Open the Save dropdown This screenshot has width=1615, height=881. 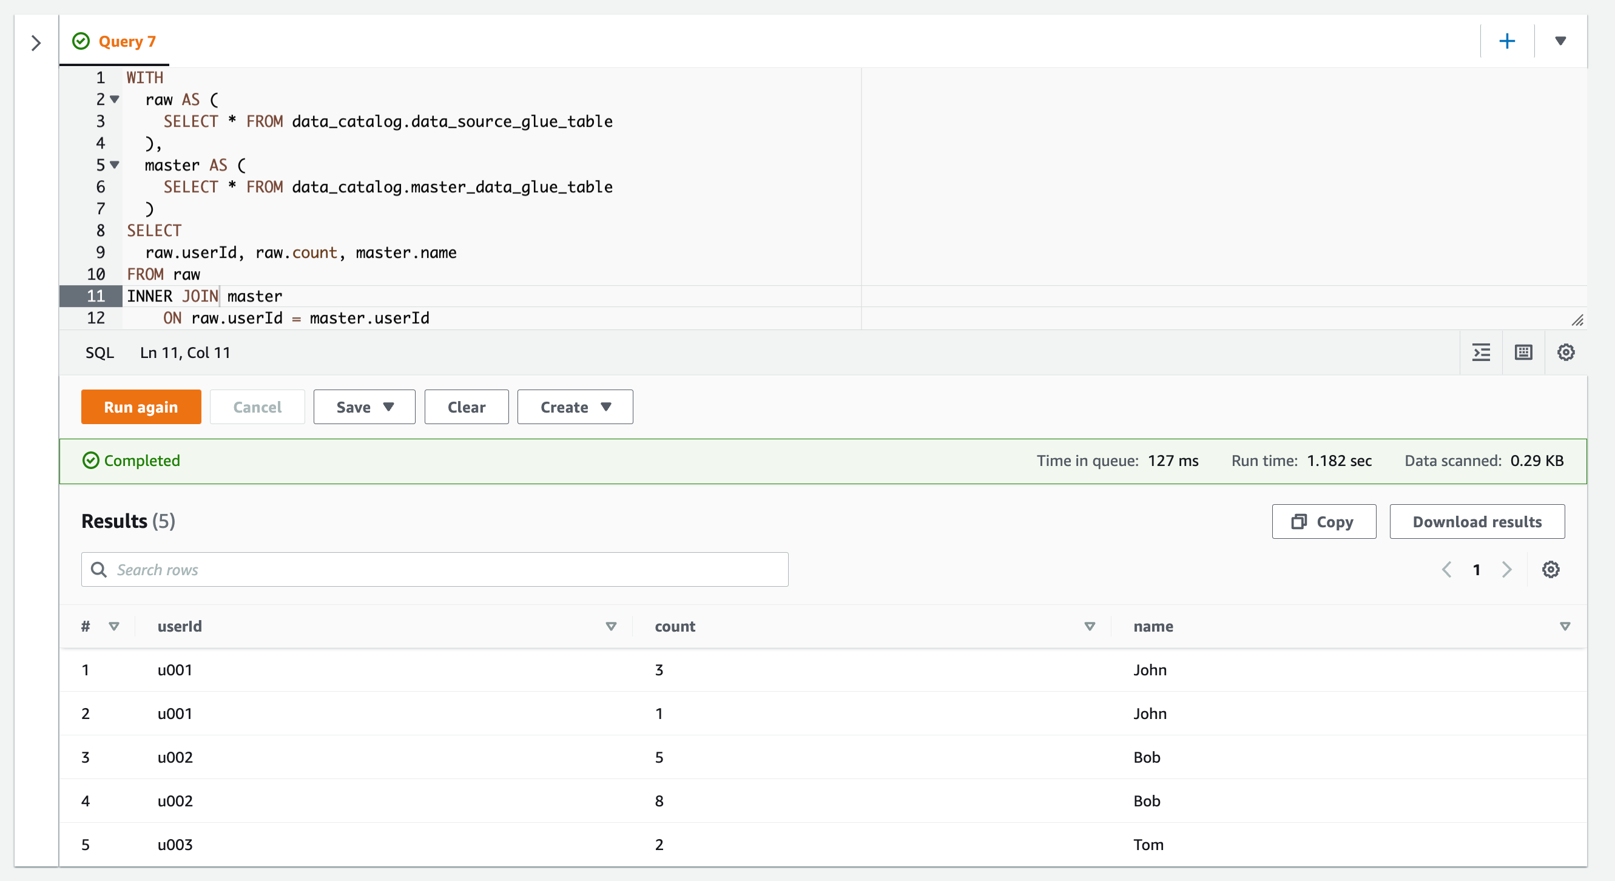coord(364,407)
